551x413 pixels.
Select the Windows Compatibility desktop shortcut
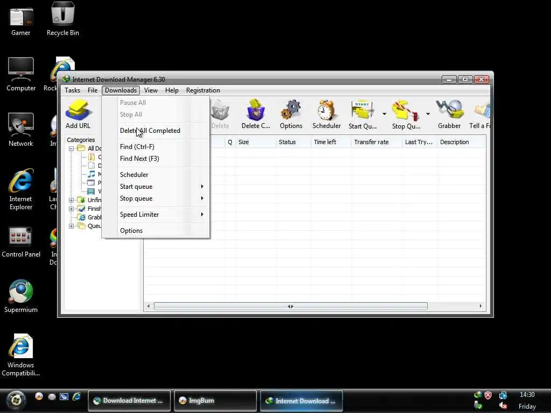point(21,355)
